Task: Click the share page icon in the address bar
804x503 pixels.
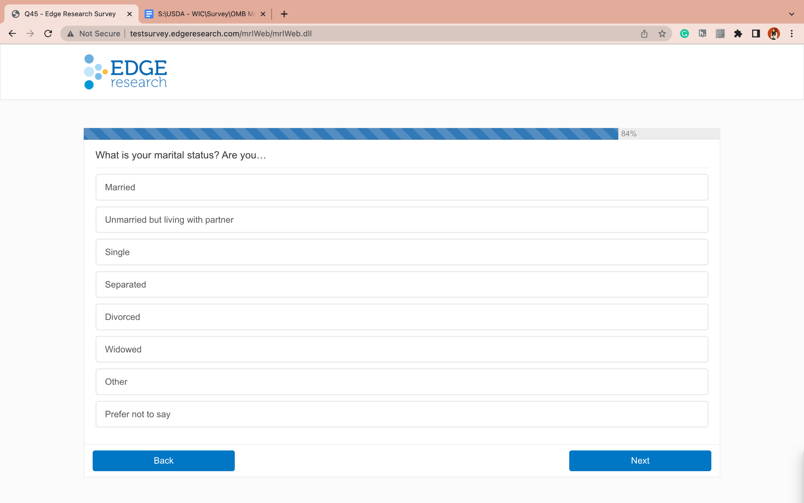Action: tap(644, 33)
